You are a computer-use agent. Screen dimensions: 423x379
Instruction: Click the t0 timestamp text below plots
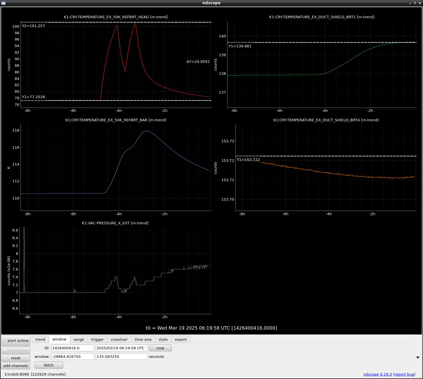[x=211, y=328]
